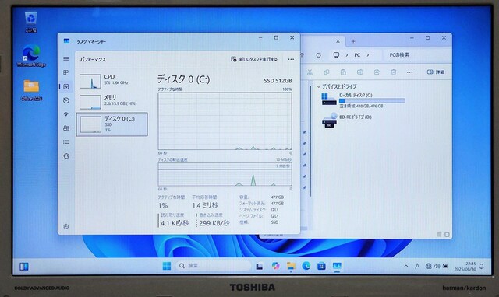499x297 pixels.
Task: Collapse the デバイスとドライブ group
Action: pyautogui.click(x=319, y=86)
